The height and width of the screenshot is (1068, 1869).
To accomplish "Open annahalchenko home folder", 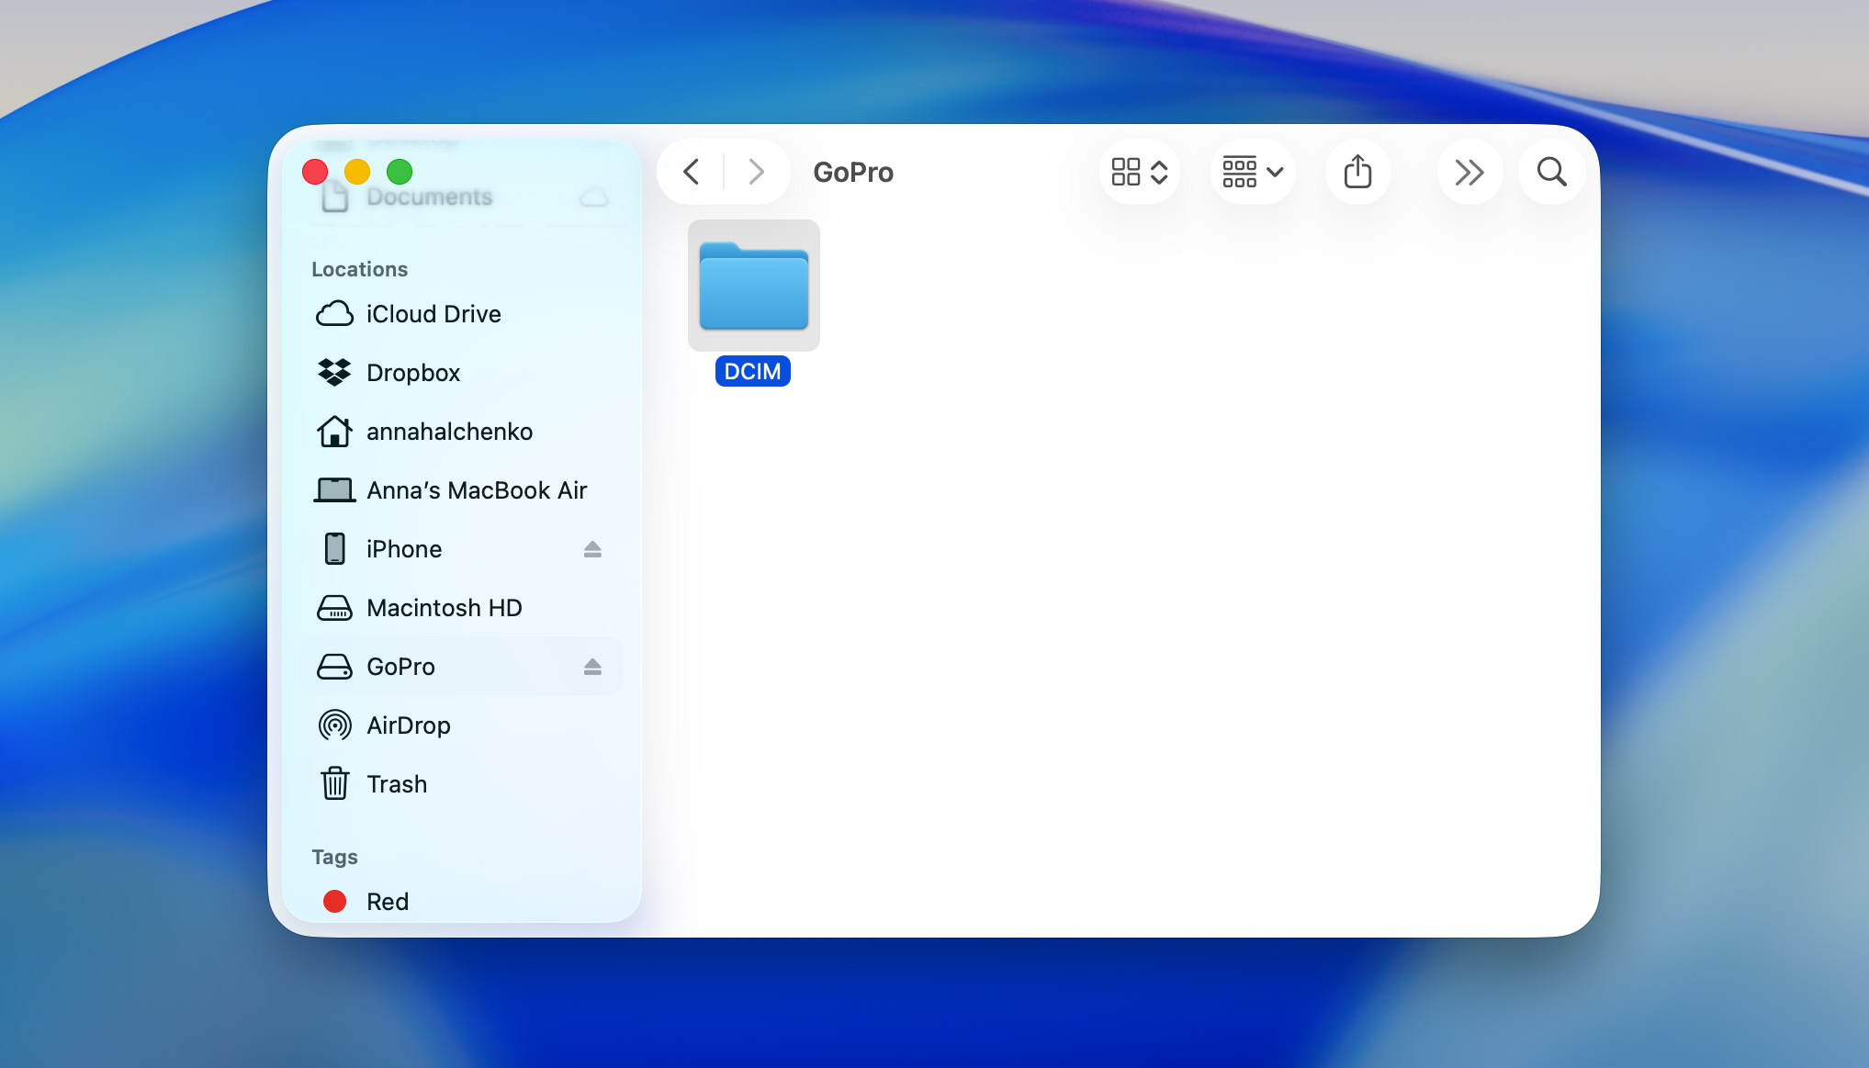I will (x=448, y=432).
